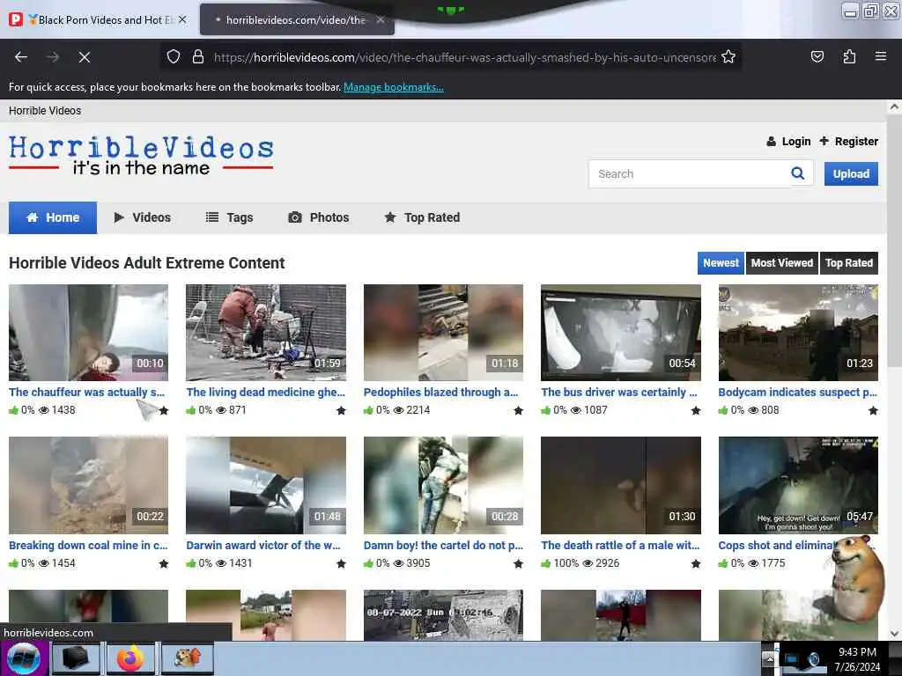Click the star under 'Bodycam indicates suspect p...'
Image resolution: width=902 pixels, height=676 pixels.
coord(873,410)
